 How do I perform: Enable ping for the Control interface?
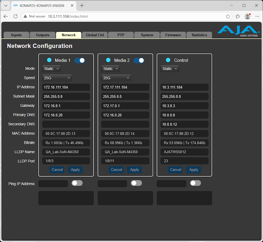coord(195,183)
